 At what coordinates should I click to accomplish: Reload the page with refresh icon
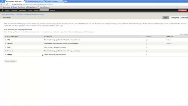coord(7,4)
